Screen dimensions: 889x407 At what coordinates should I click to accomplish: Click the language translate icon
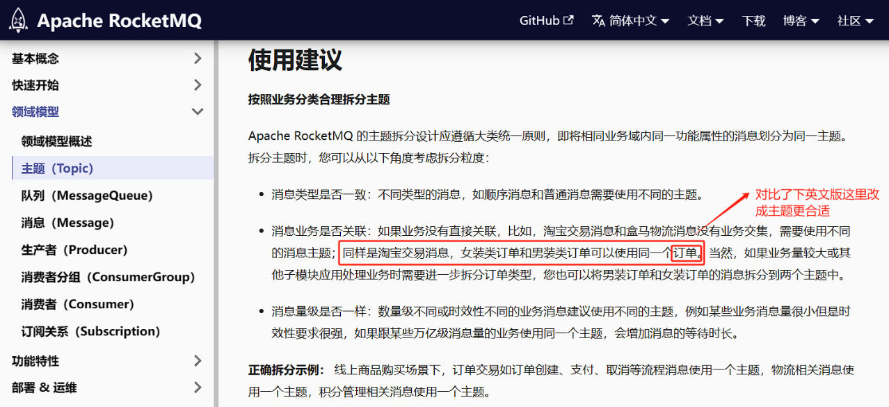point(598,21)
